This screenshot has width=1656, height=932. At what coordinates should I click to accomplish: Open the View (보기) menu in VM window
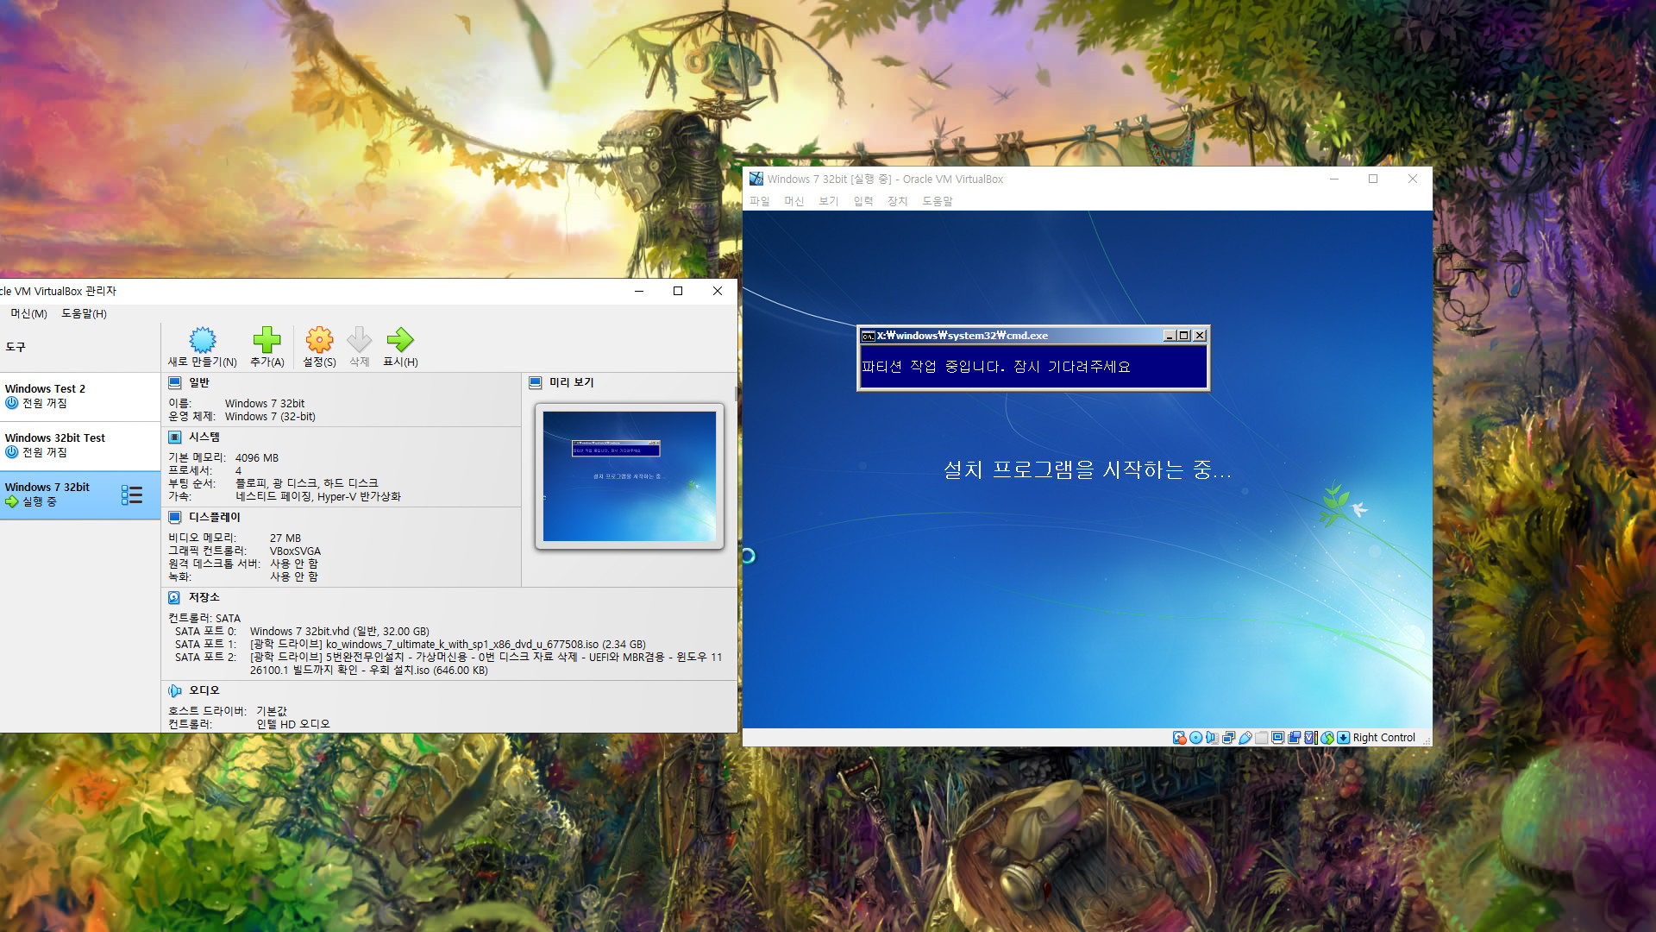pyautogui.click(x=829, y=201)
